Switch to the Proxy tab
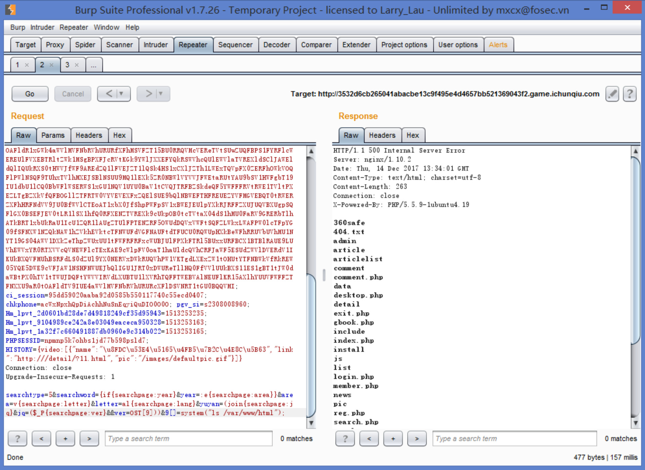The width and height of the screenshot is (645, 470). point(55,45)
